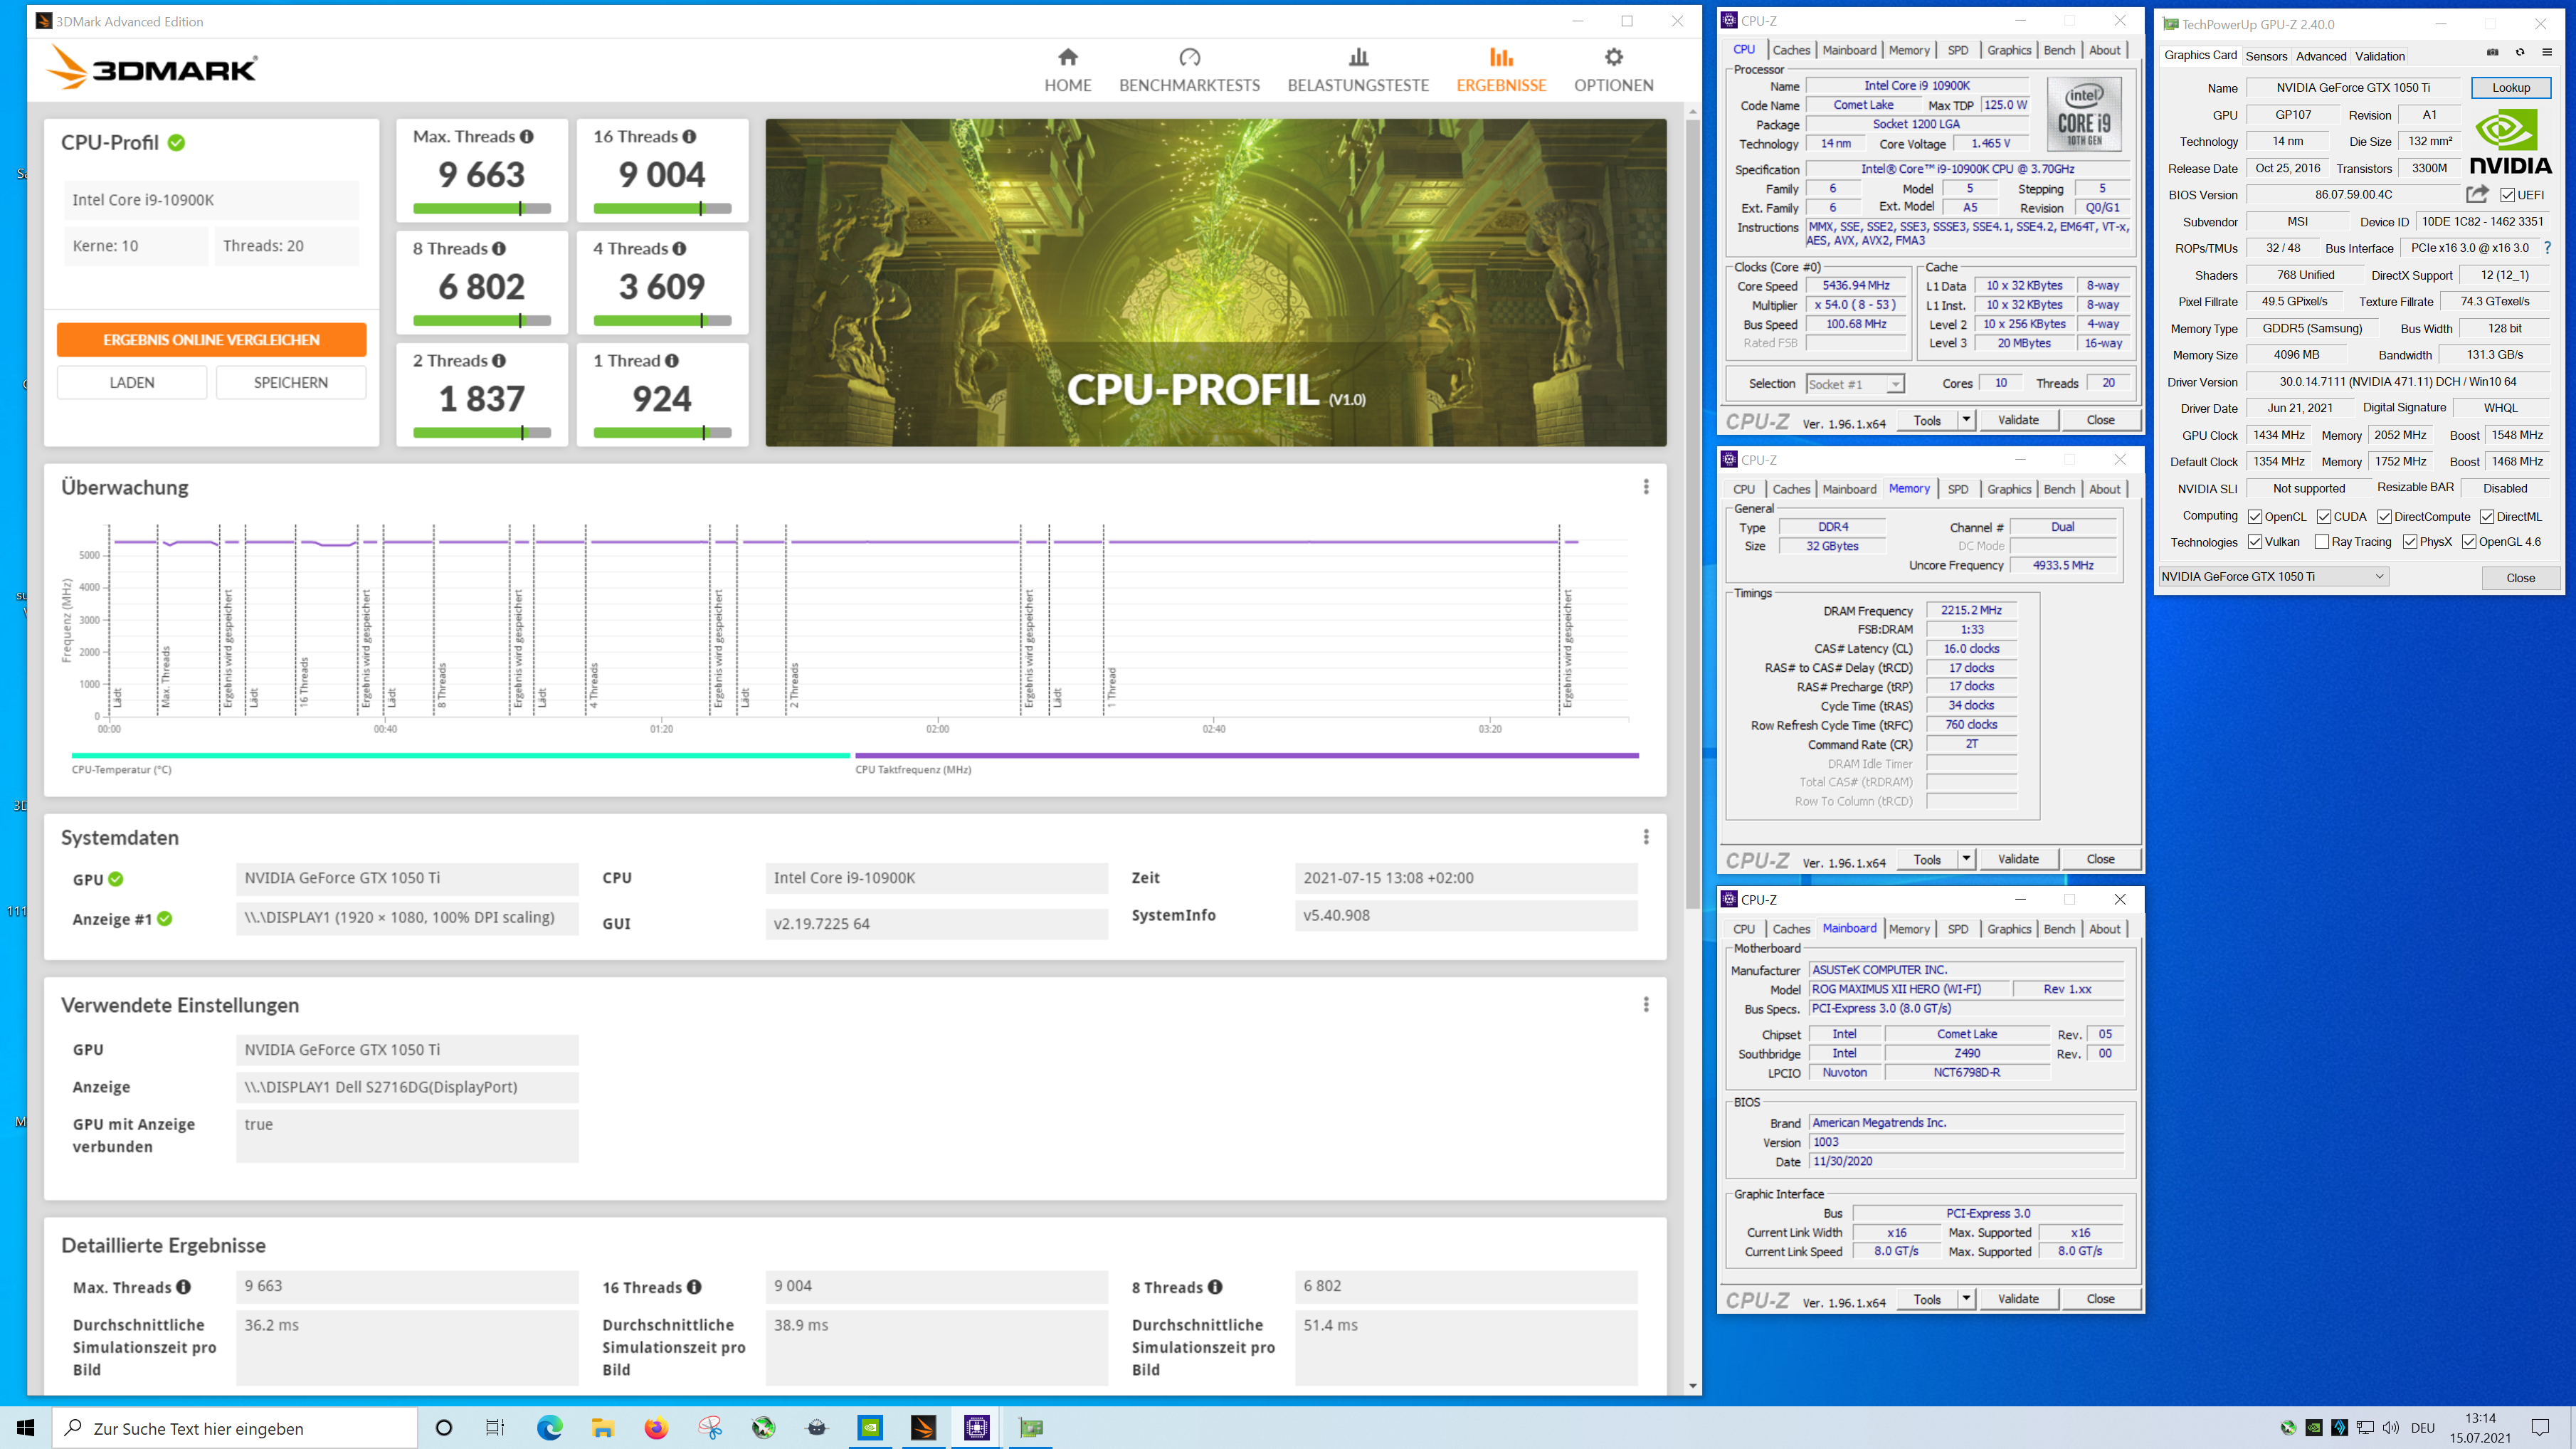2576x1449 pixels.
Task: Open the HOME section in 3DMark
Action: click(1067, 70)
